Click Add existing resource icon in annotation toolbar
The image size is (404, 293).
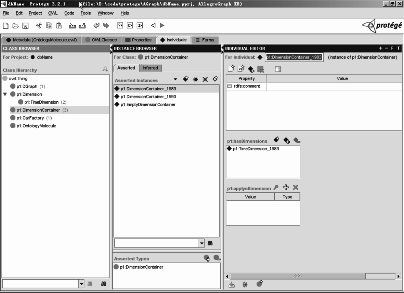click(251, 69)
